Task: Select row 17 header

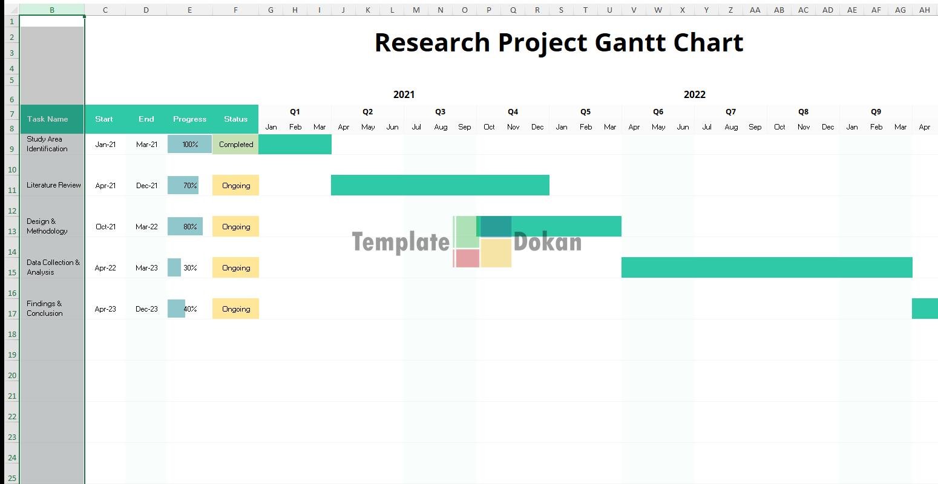Action: coord(11,313)
